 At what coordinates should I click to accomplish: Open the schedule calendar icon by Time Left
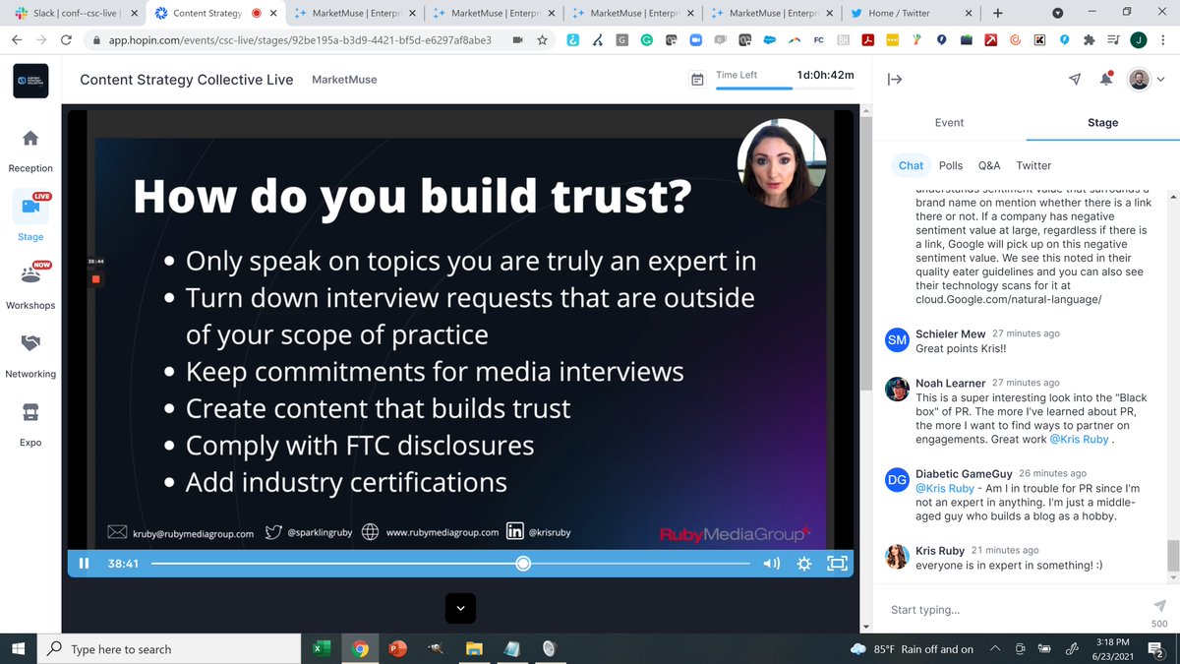point(697,80)
